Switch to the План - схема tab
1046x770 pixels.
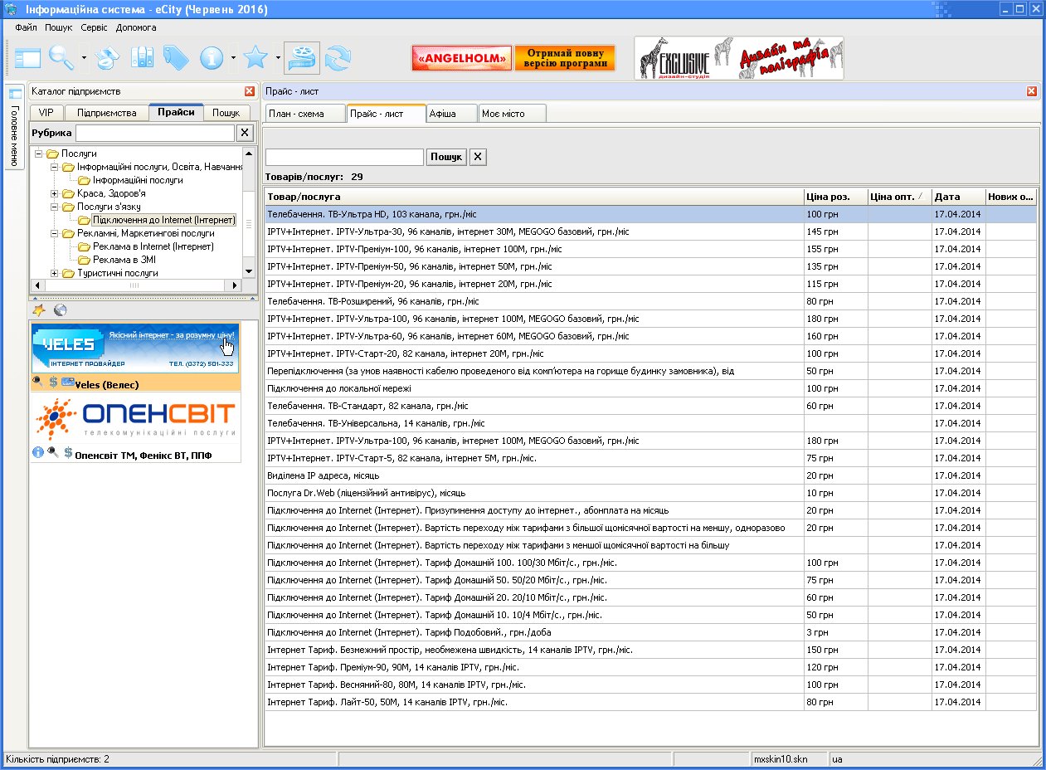[304, 114]
